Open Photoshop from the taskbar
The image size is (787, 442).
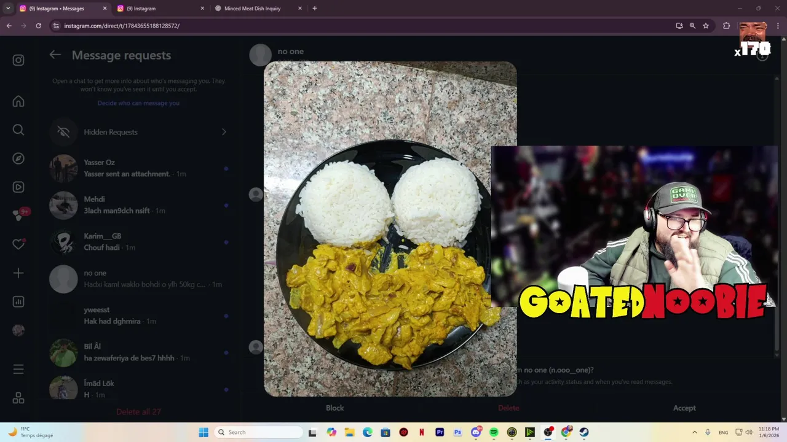pos(457,432)
